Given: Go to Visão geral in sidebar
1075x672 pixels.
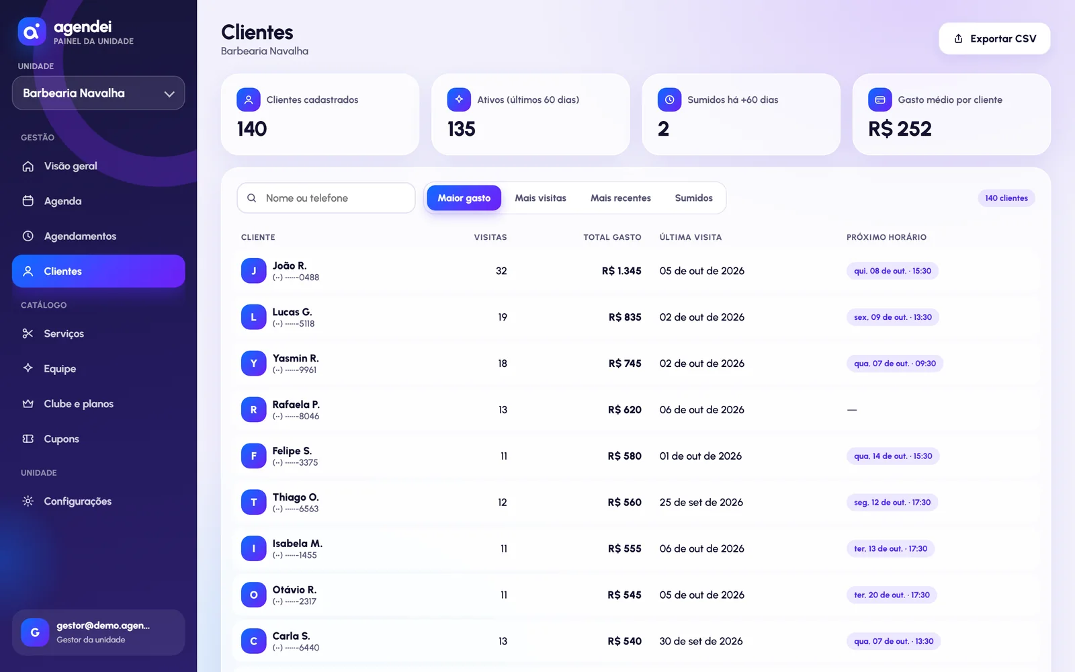Looking at the screenshot, I should [x=98, y=166].
